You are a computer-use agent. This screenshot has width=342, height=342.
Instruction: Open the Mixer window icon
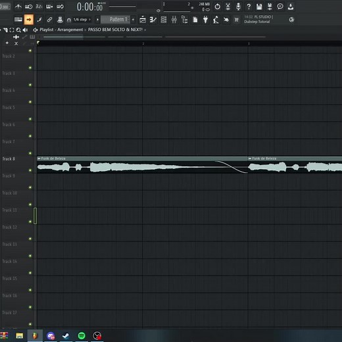pyautogui.click(x=174, y=20)
